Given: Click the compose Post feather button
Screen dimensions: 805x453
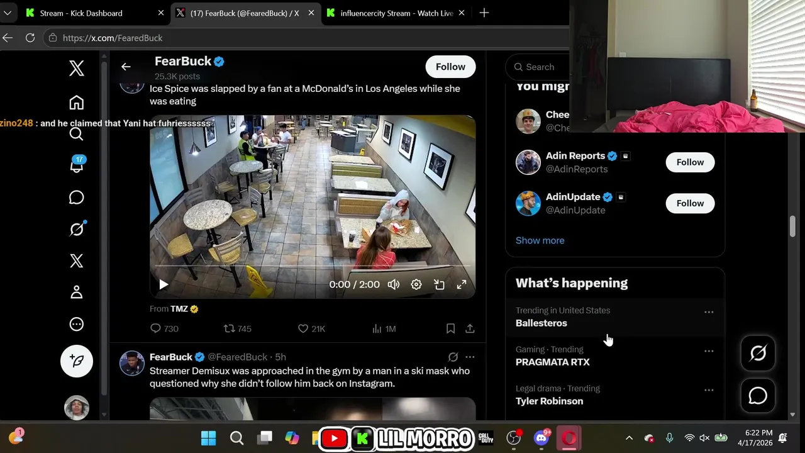Looking at the screenshot, I should (77, 361).
